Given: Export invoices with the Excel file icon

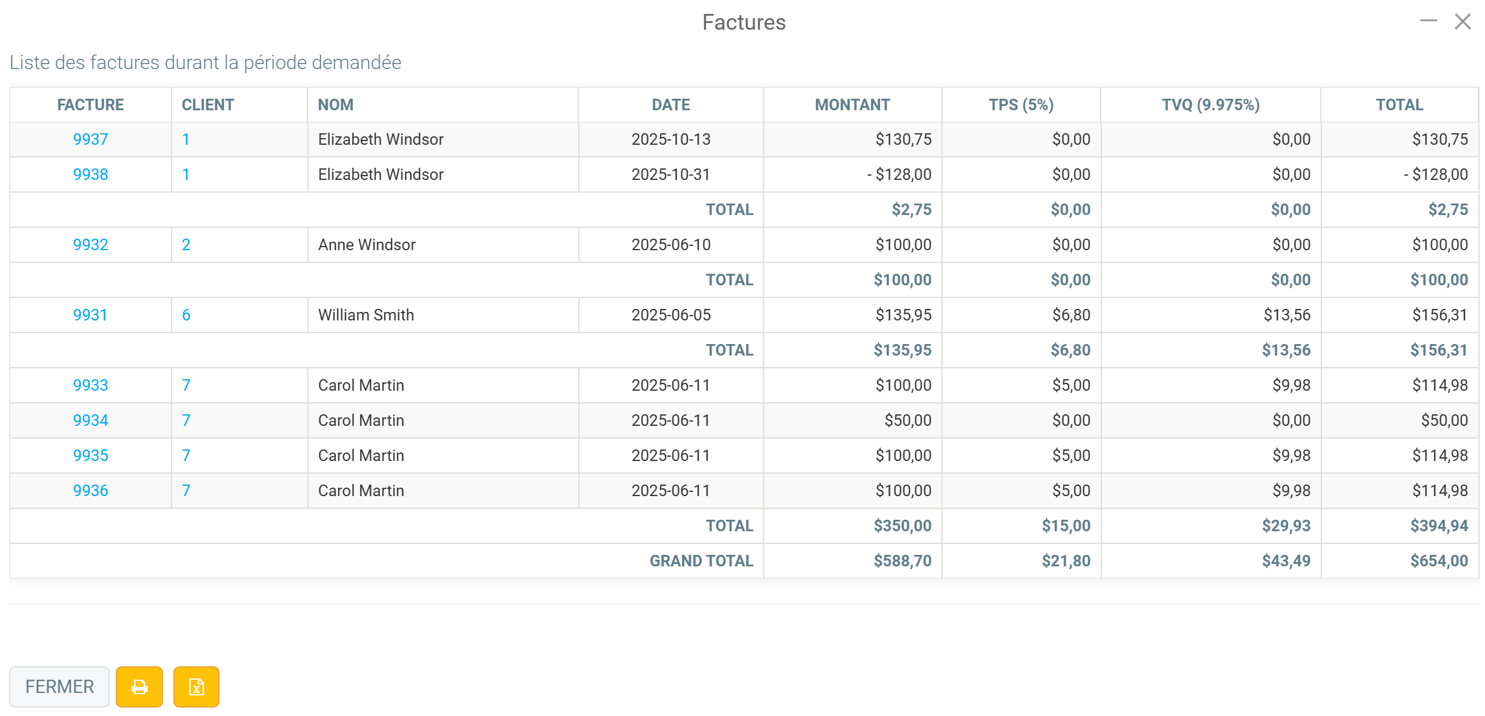Looking at the screenshot, I should [x=196, y=686].
